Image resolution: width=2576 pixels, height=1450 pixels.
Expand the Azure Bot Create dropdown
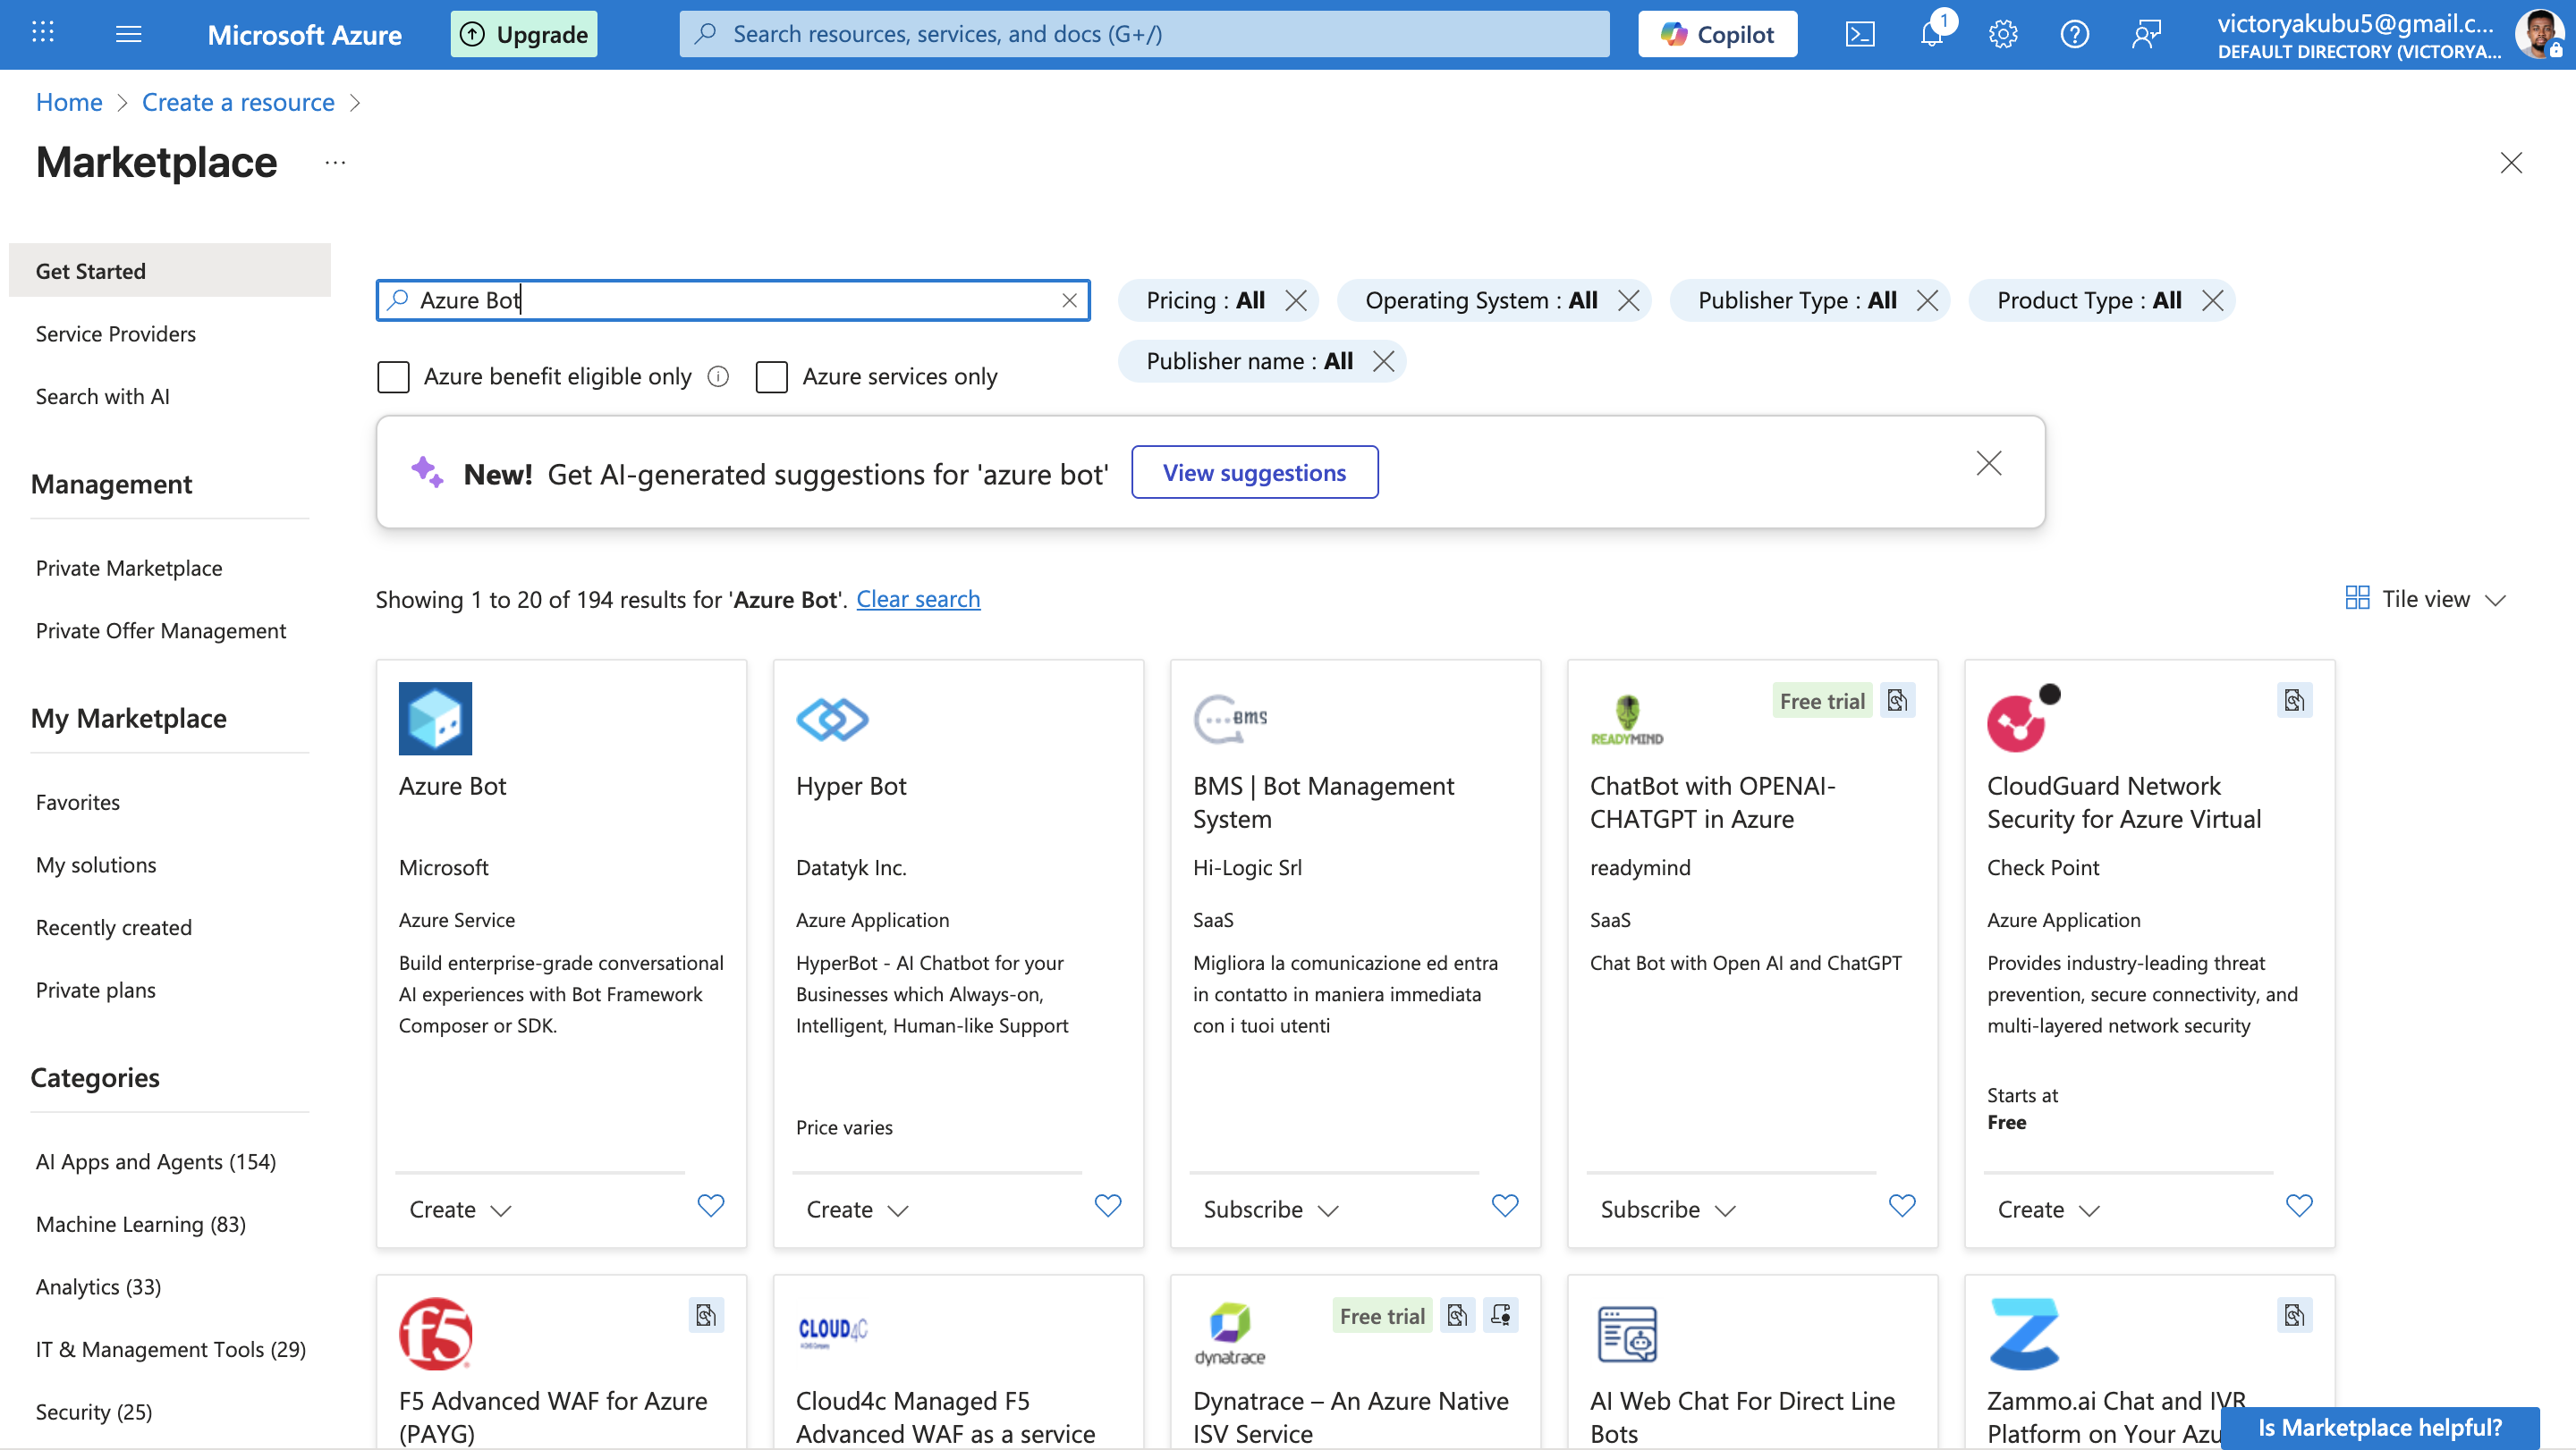[460, 1210]
